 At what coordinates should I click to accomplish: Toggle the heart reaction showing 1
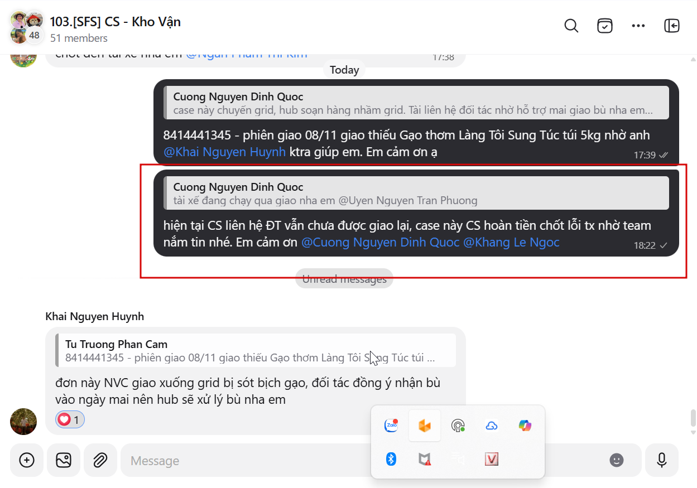(70, 419)
